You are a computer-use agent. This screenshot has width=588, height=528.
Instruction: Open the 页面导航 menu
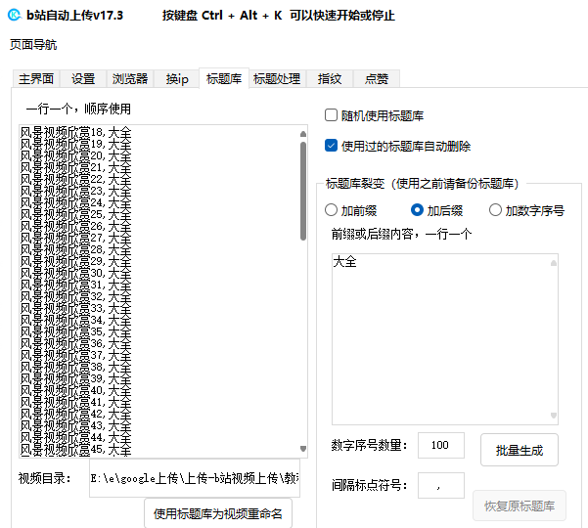pyautogui.click(x=33, y=45)
